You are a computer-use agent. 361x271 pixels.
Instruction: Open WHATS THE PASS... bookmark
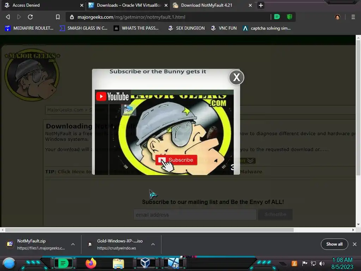coord(136,28)
